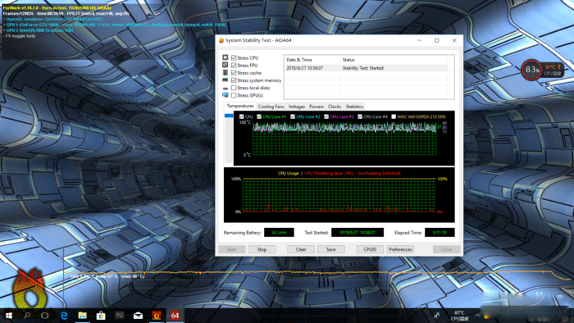Screen dimensions: 574x323
Task: Click the Stress cache icon
Action: pos(225,72)
